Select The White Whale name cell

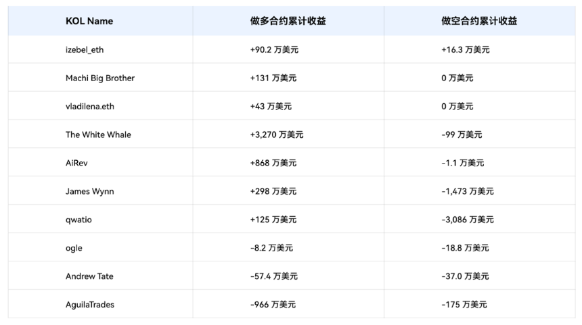tap(98, 134)
